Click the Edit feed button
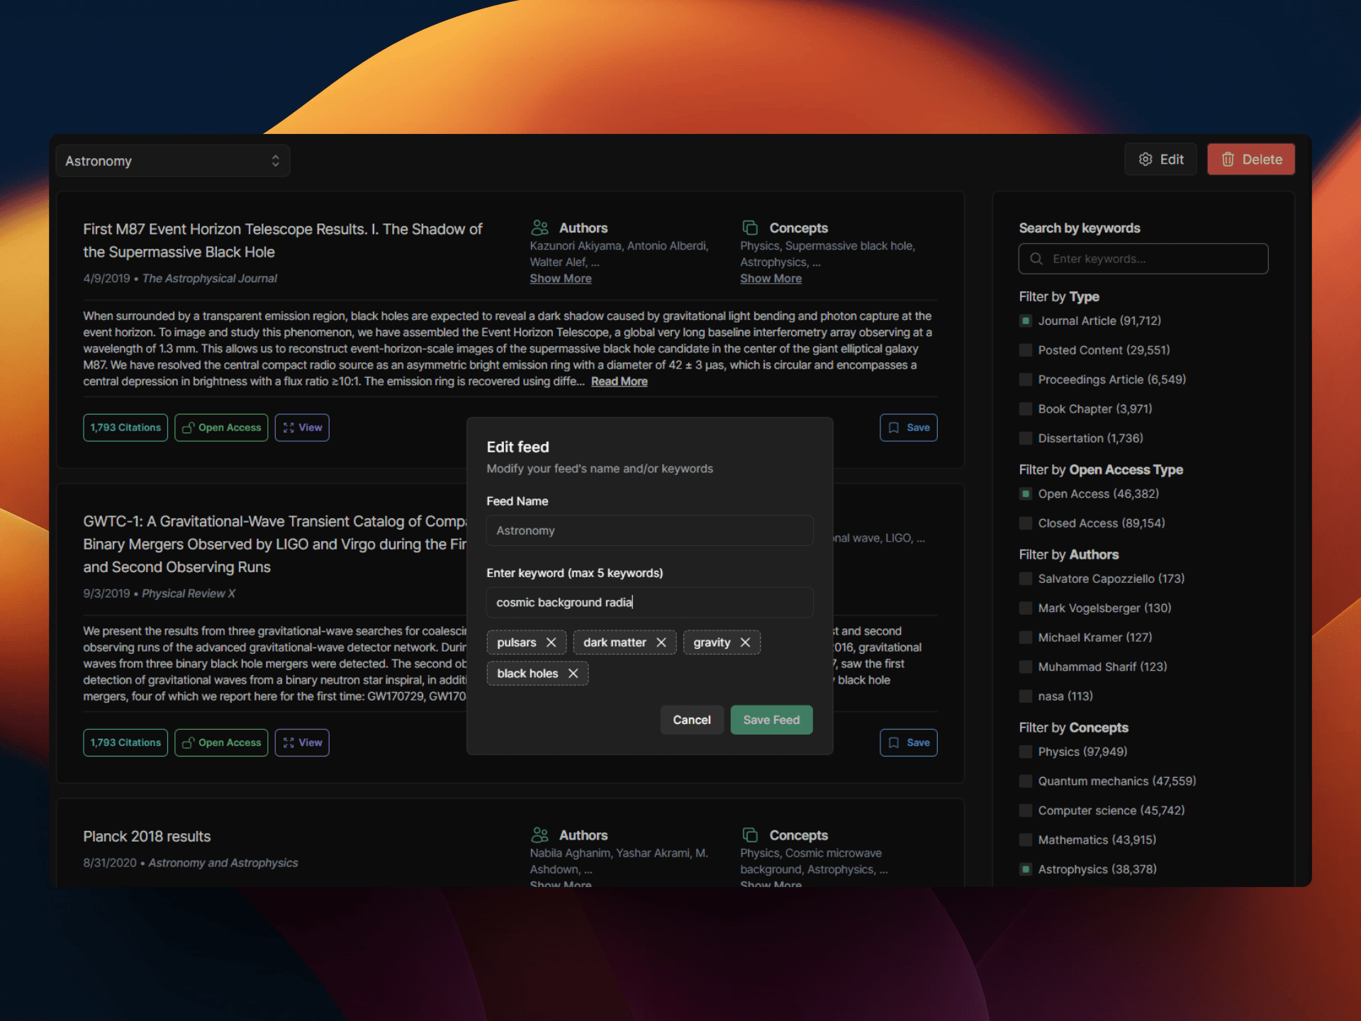 tap(1160, 160)
